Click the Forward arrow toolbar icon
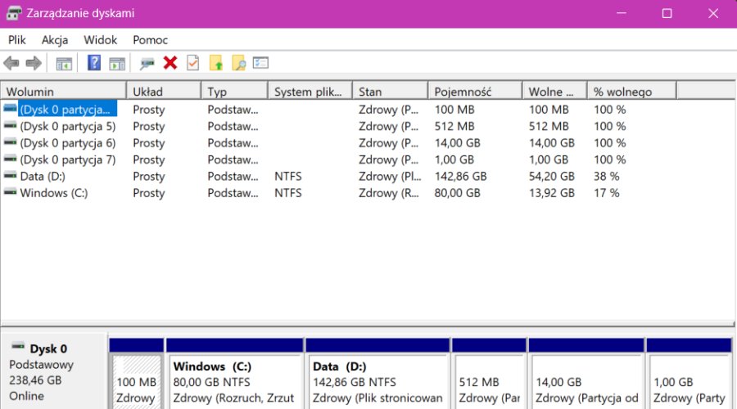The width and height of the screenshot is (737, 409). point(34,63)
